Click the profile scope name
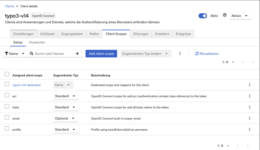The height and width of the screenshot is (150, 260). [x=17, y=130]
